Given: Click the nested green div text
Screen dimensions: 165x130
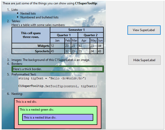Looking at the screenshot, I should pyautogui.click(x=37, y=110).
